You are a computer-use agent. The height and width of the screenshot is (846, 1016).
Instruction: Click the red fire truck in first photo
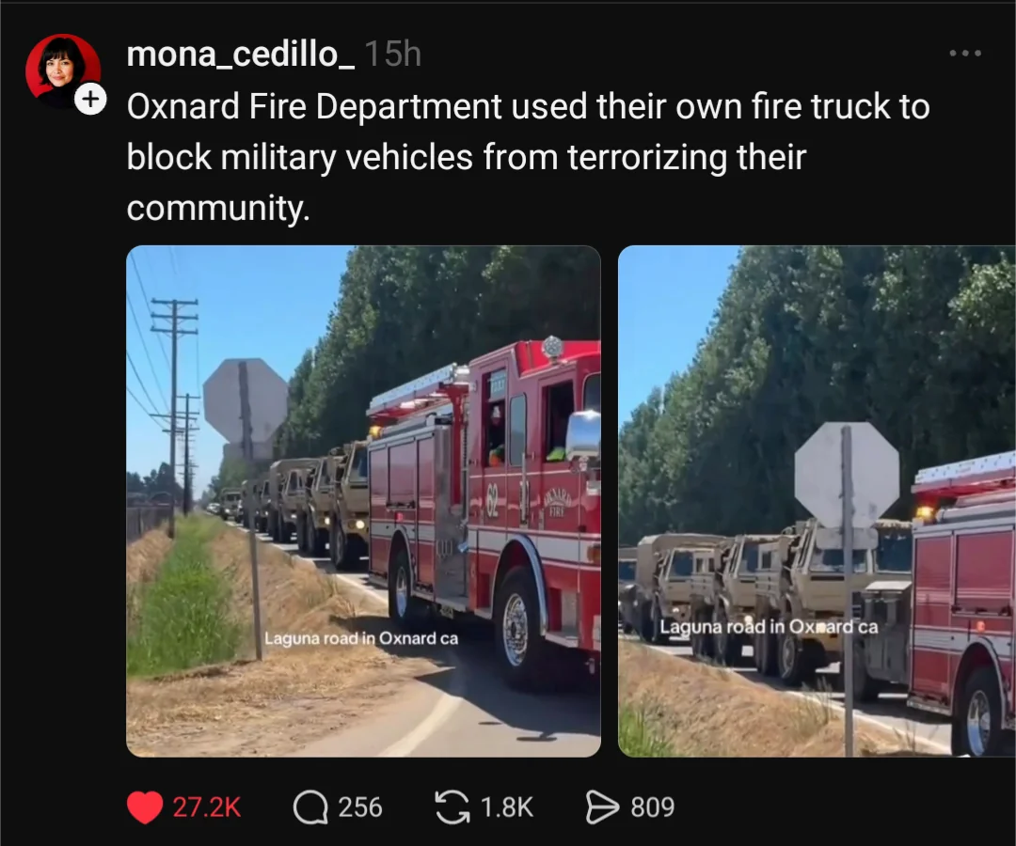point(484,511)
